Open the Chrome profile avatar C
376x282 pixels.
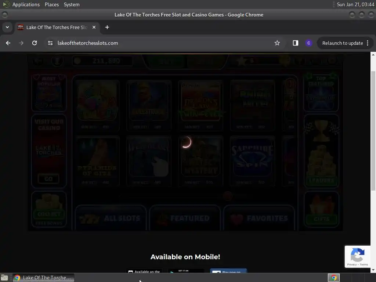coord(308,43)
